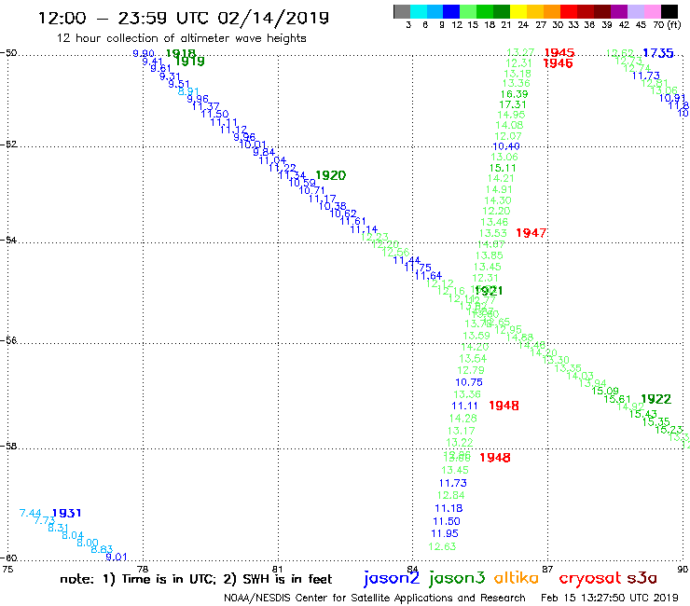Click the '12 hour collection of altimeter wave heights' subtitle
Image resolution: width=690 pixels, height=606 pixels.
pyautogui.click(x=181, y=38)
